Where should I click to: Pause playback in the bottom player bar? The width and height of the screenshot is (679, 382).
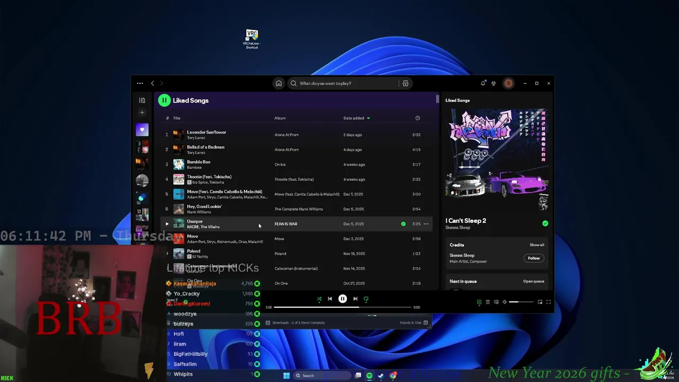pyautogui.click(x=343, y=299)
